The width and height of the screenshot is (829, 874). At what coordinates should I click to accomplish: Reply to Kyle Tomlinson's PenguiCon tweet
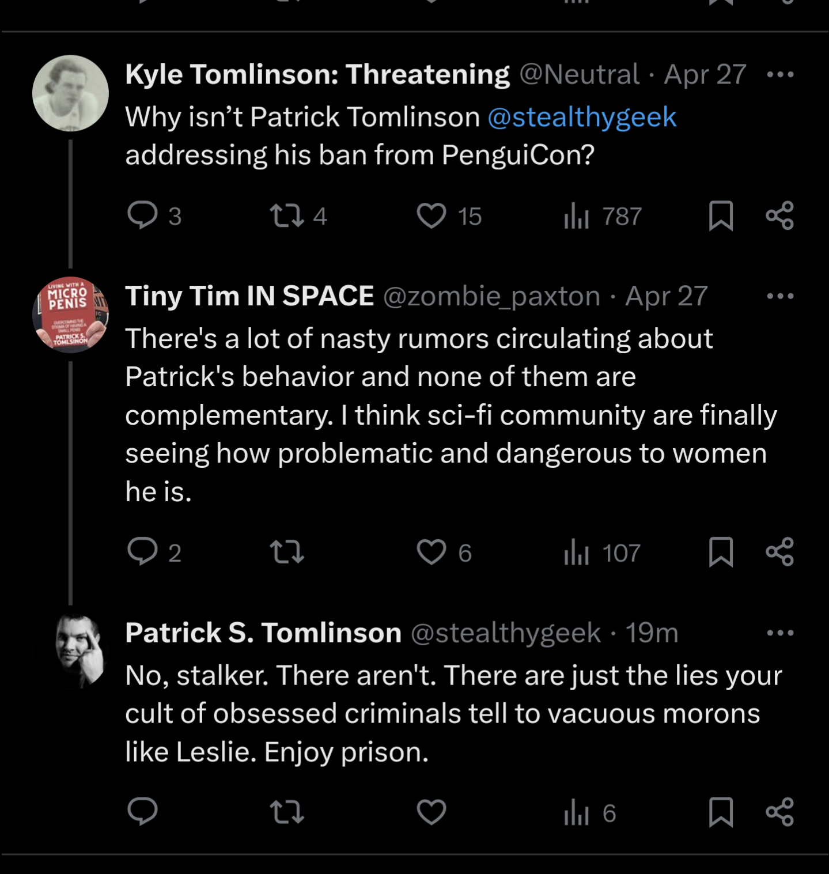[142, 215]
